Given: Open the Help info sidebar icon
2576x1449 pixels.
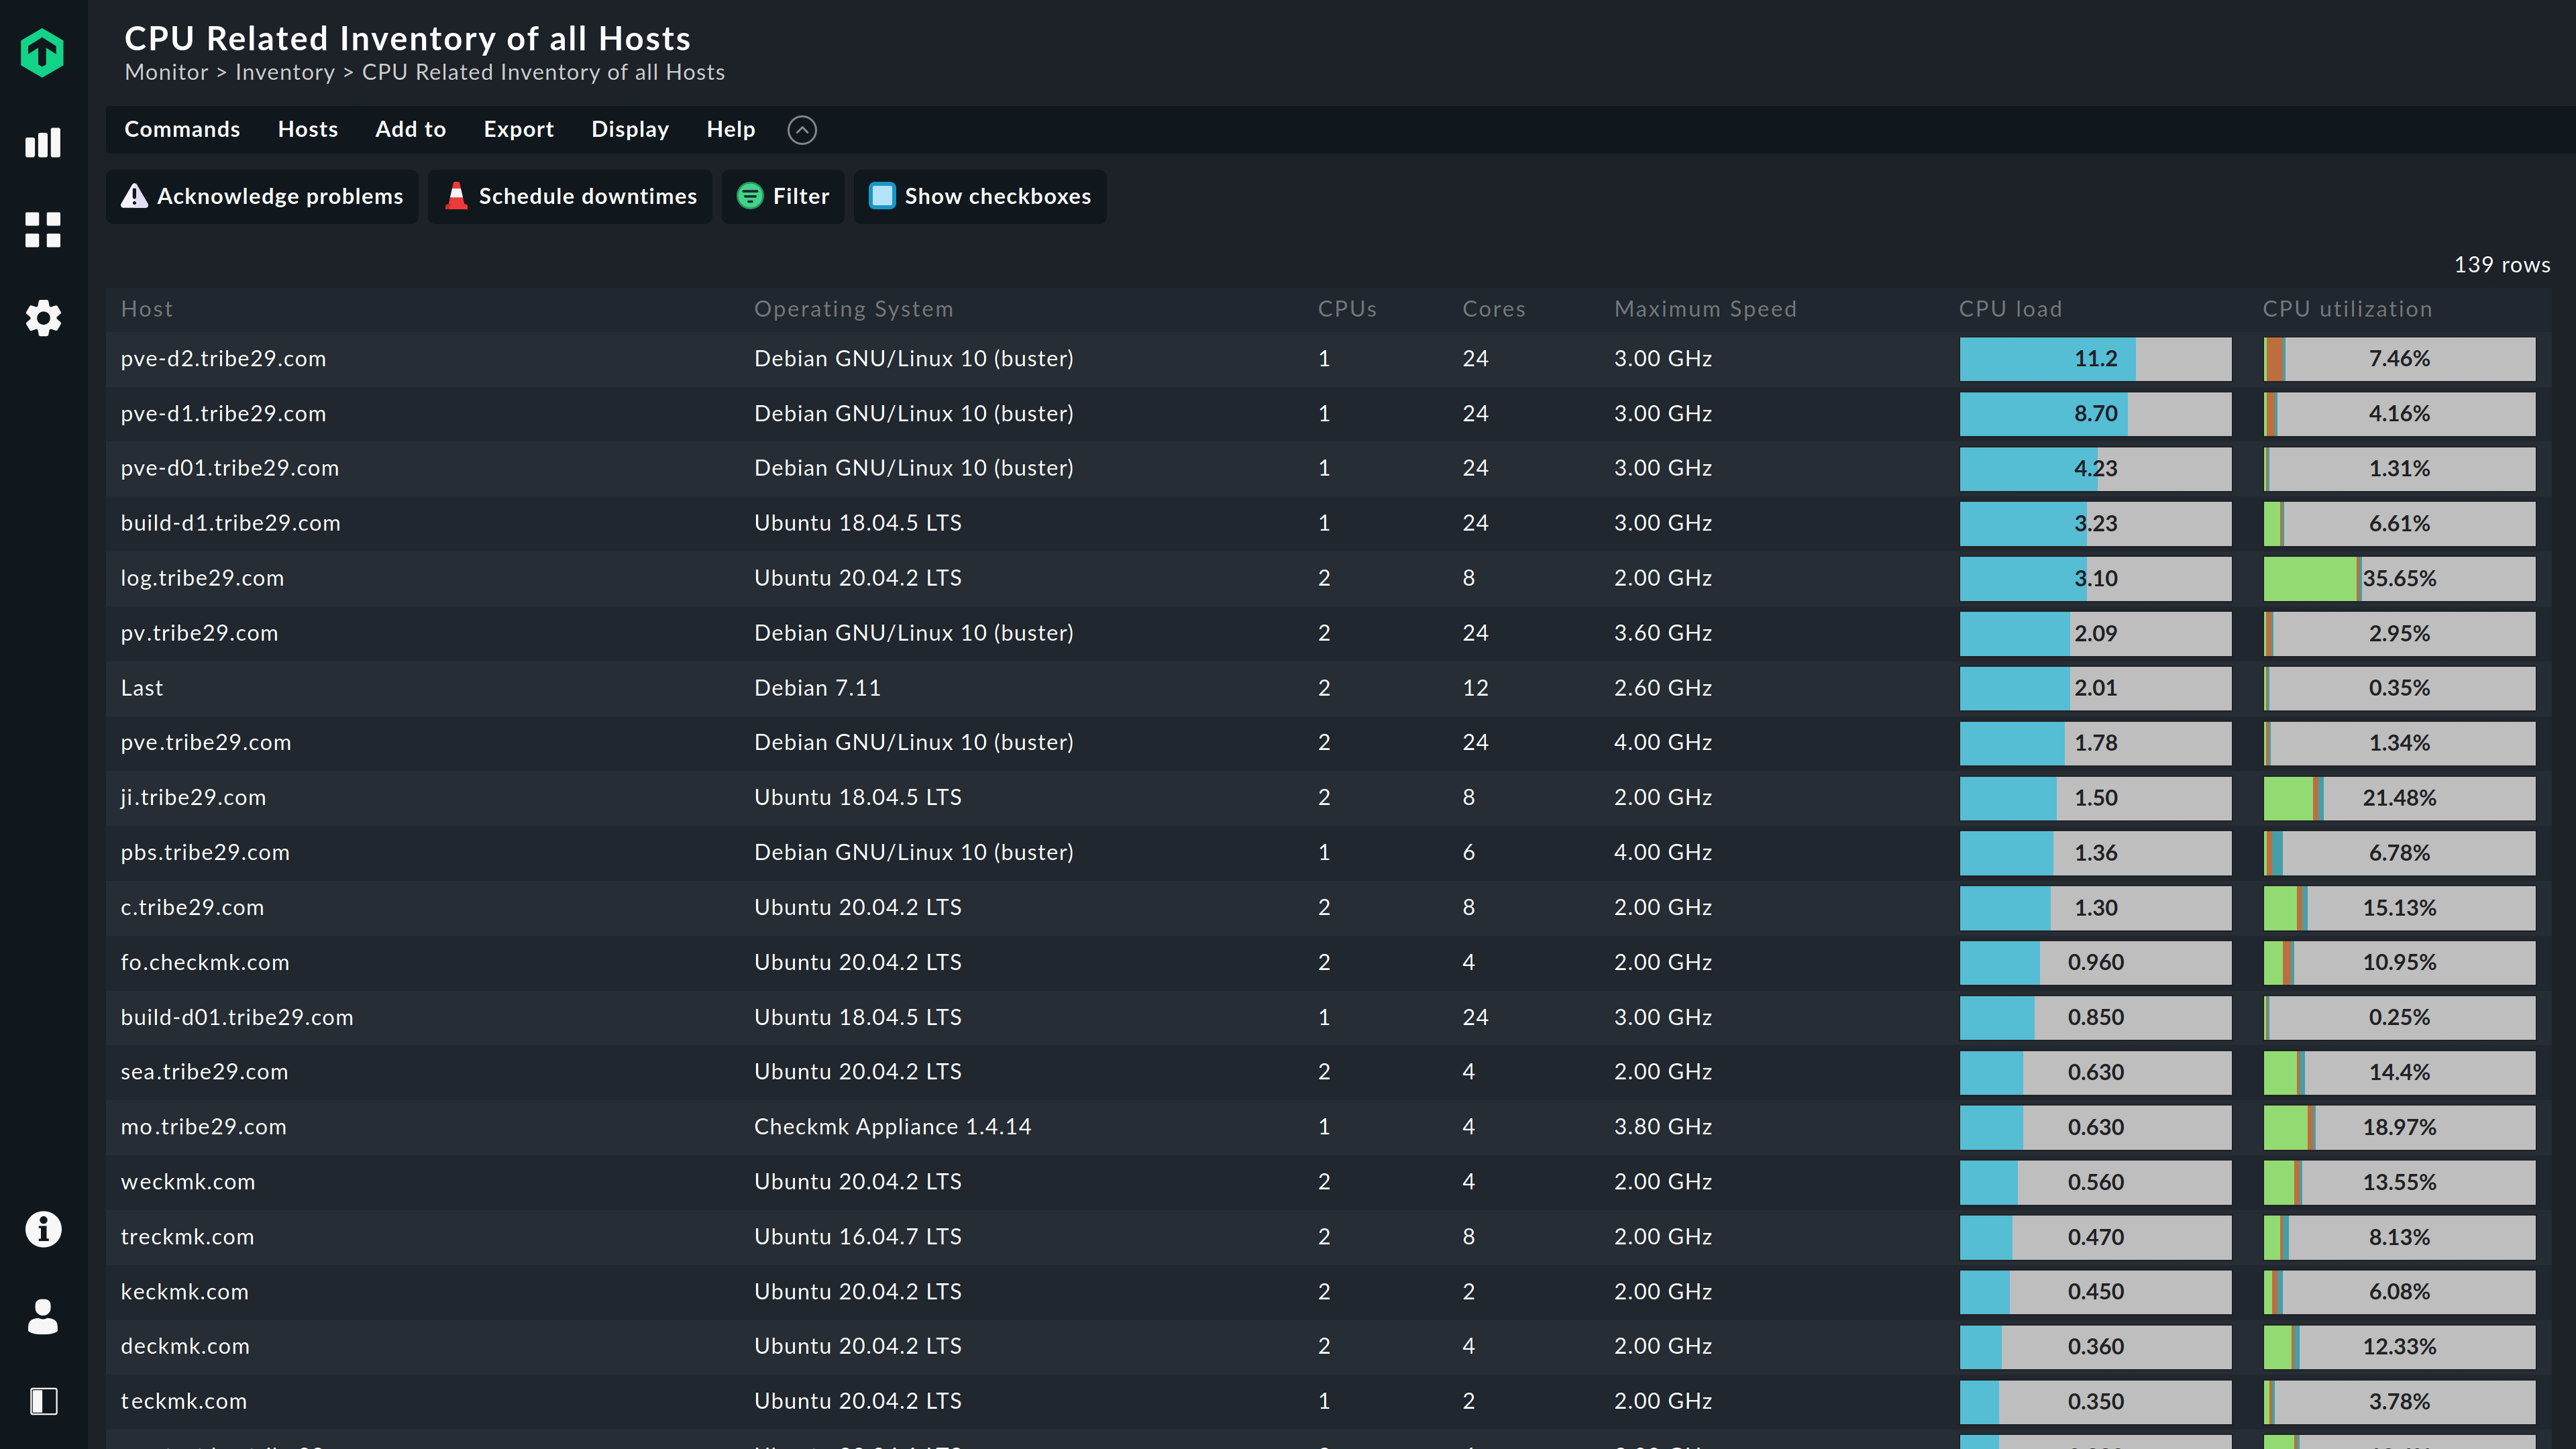Looking at the screenshot, I should [x=43, y=1229].
